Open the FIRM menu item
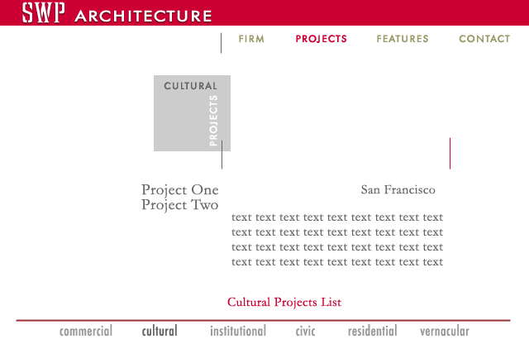 [251, 39]
